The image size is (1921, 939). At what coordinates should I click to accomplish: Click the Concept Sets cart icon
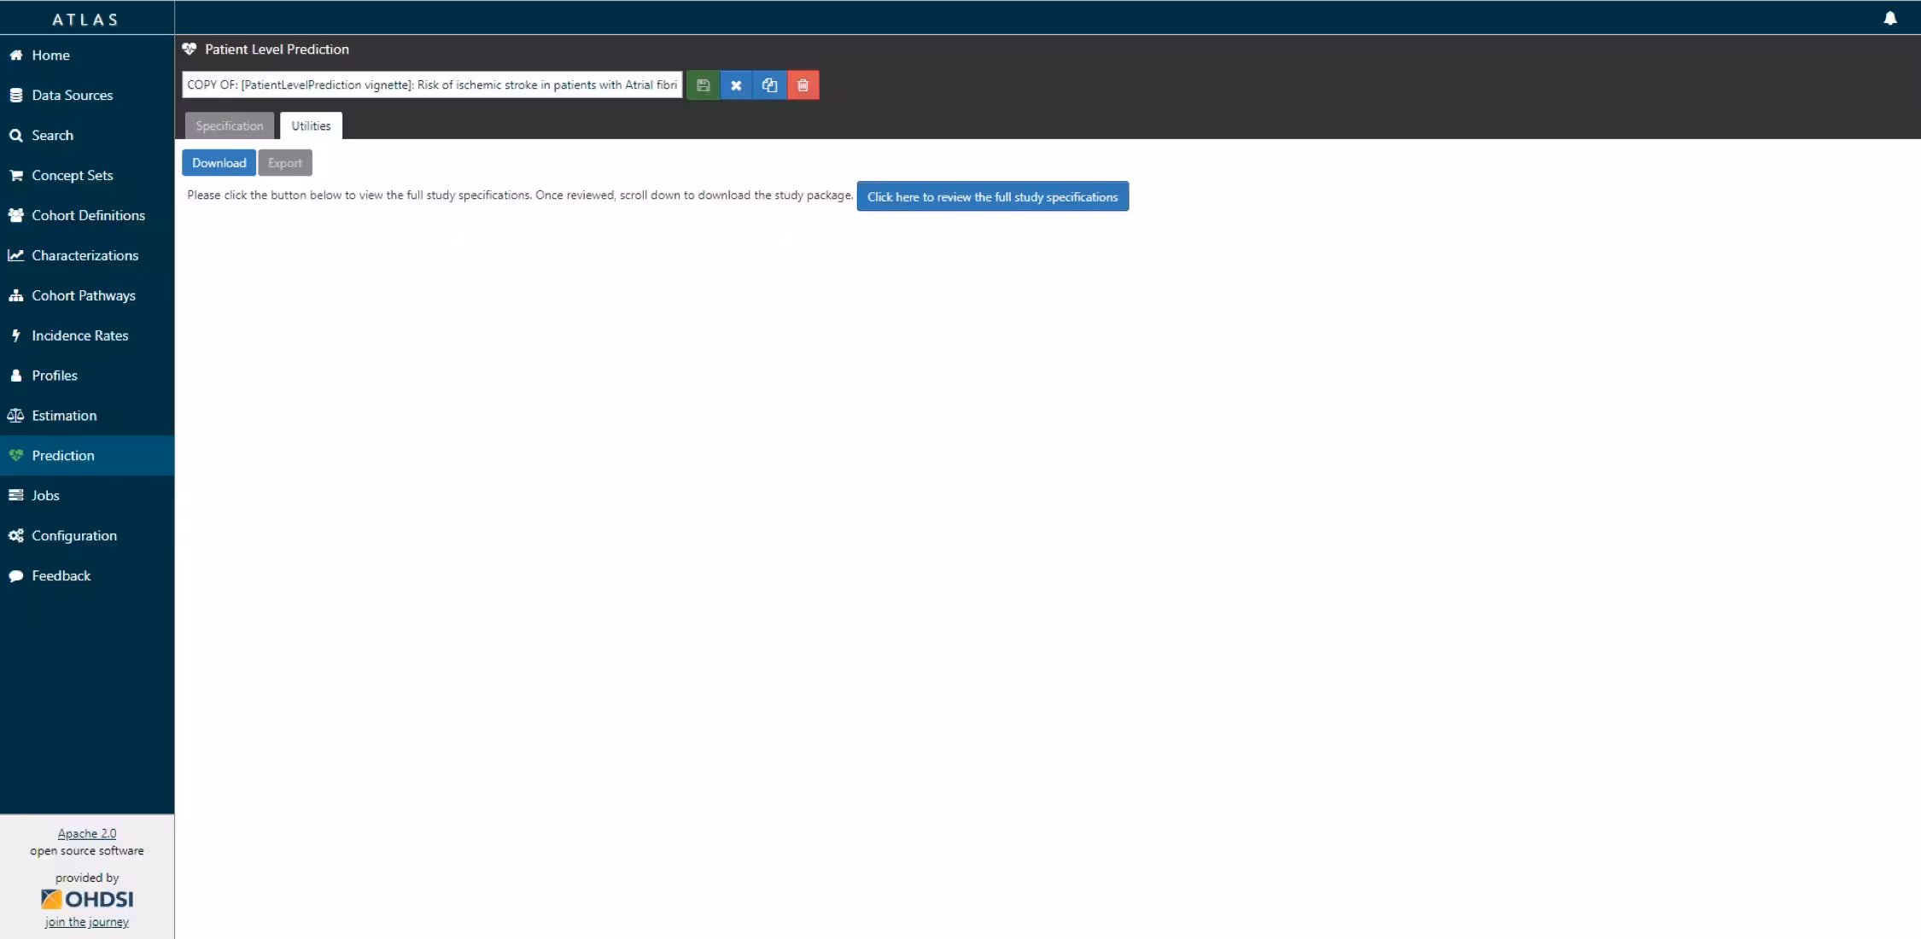pos(15,176)
